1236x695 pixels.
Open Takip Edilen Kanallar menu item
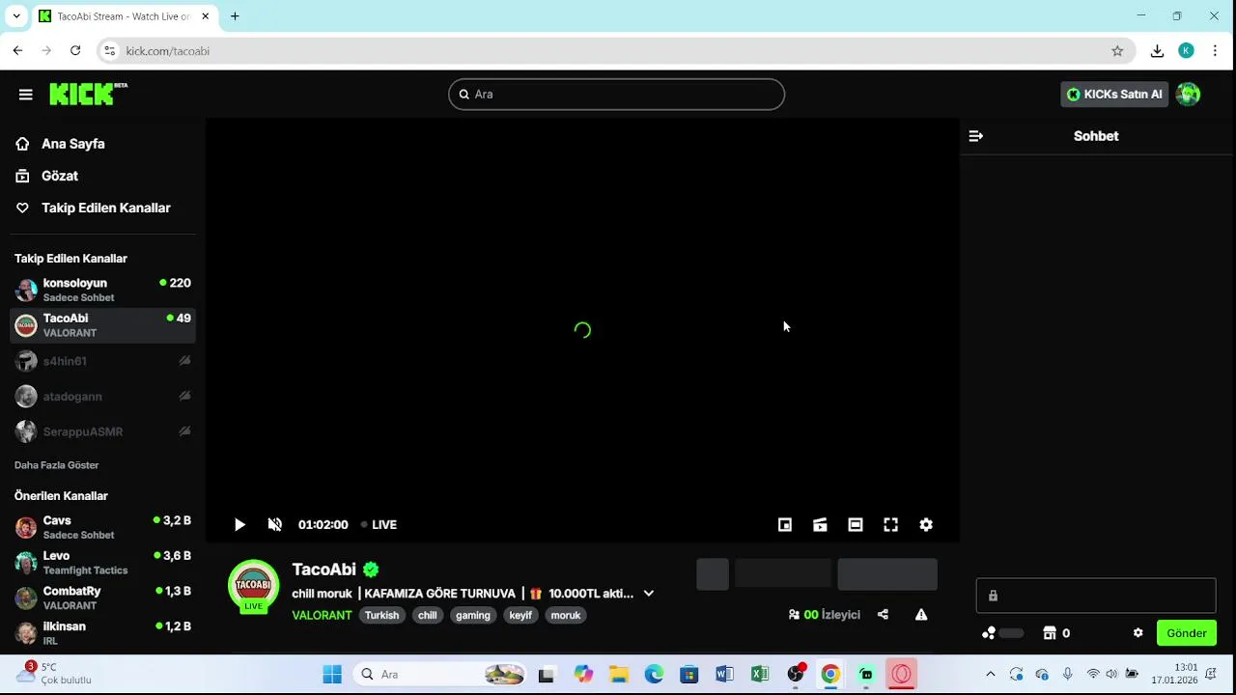point(94,208)
